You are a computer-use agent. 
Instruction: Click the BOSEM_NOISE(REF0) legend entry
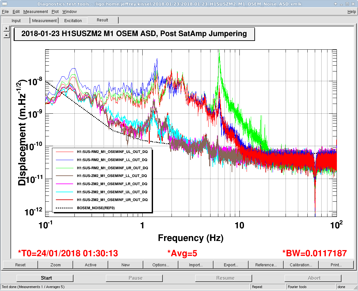tap(86, 208)
